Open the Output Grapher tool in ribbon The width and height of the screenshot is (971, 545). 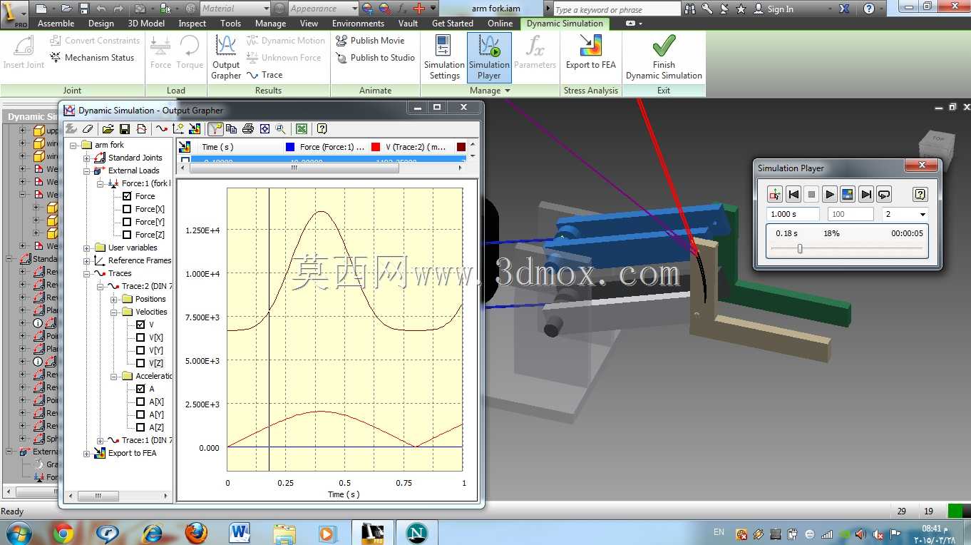(x=226, y=57)
